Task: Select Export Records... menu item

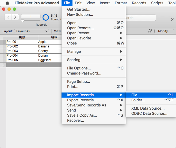Action: point(82,100)
